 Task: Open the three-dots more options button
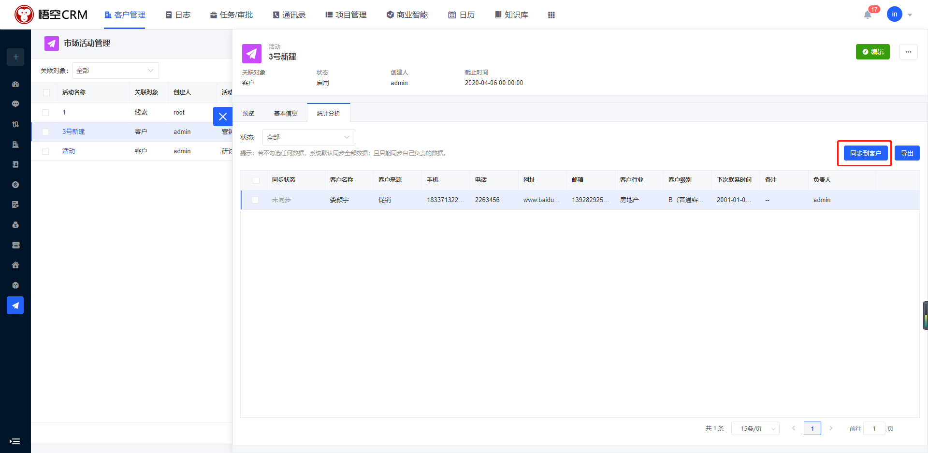click(x=908, y=52)
